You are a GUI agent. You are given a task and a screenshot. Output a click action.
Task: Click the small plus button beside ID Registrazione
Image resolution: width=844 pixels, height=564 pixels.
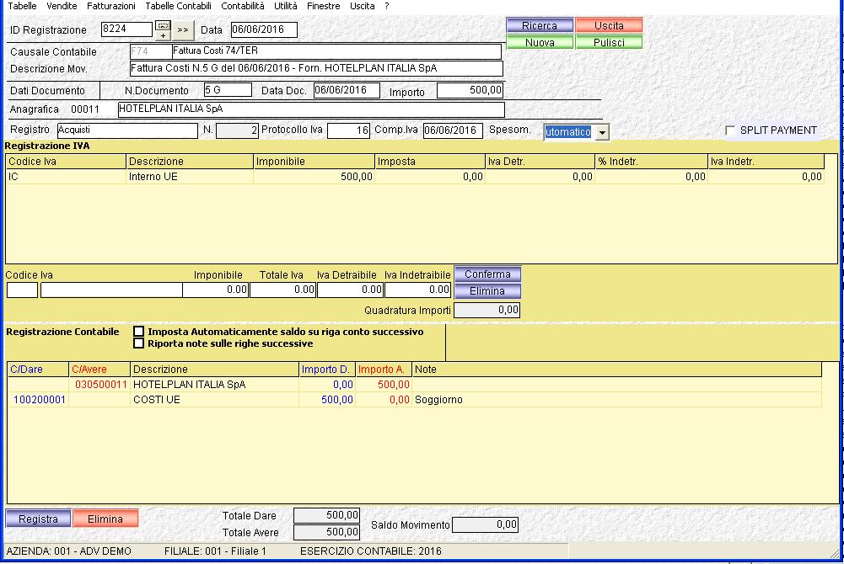[163, 35]
